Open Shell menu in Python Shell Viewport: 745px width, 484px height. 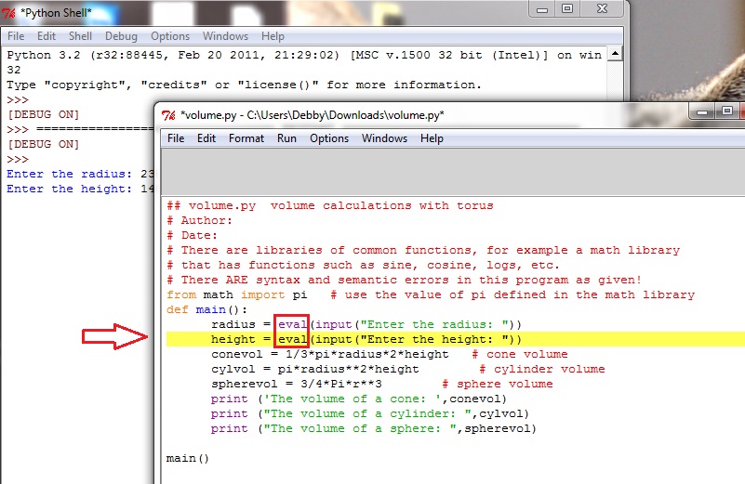80,36
